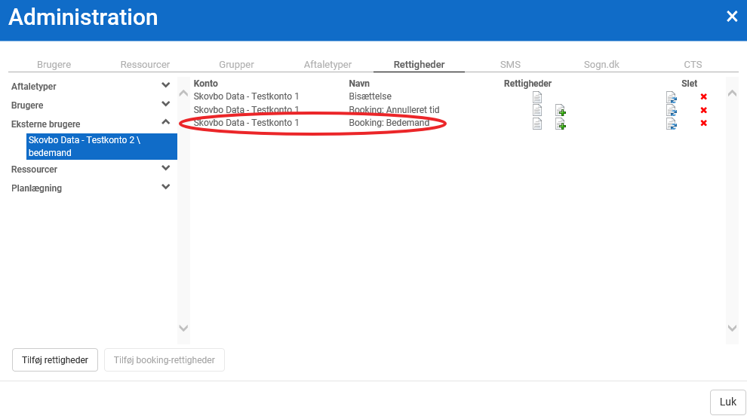Screen dimensions: 747x419
Task: Click Testkonto 1 account in Annulleret tid row
Action: [246, 110]
